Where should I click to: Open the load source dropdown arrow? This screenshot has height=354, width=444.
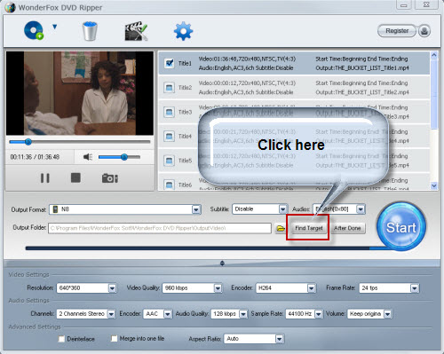(54, 27)
